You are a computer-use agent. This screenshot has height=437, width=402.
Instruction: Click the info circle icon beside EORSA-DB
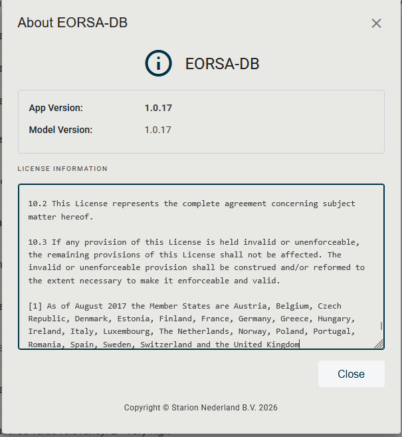[158, 63]
